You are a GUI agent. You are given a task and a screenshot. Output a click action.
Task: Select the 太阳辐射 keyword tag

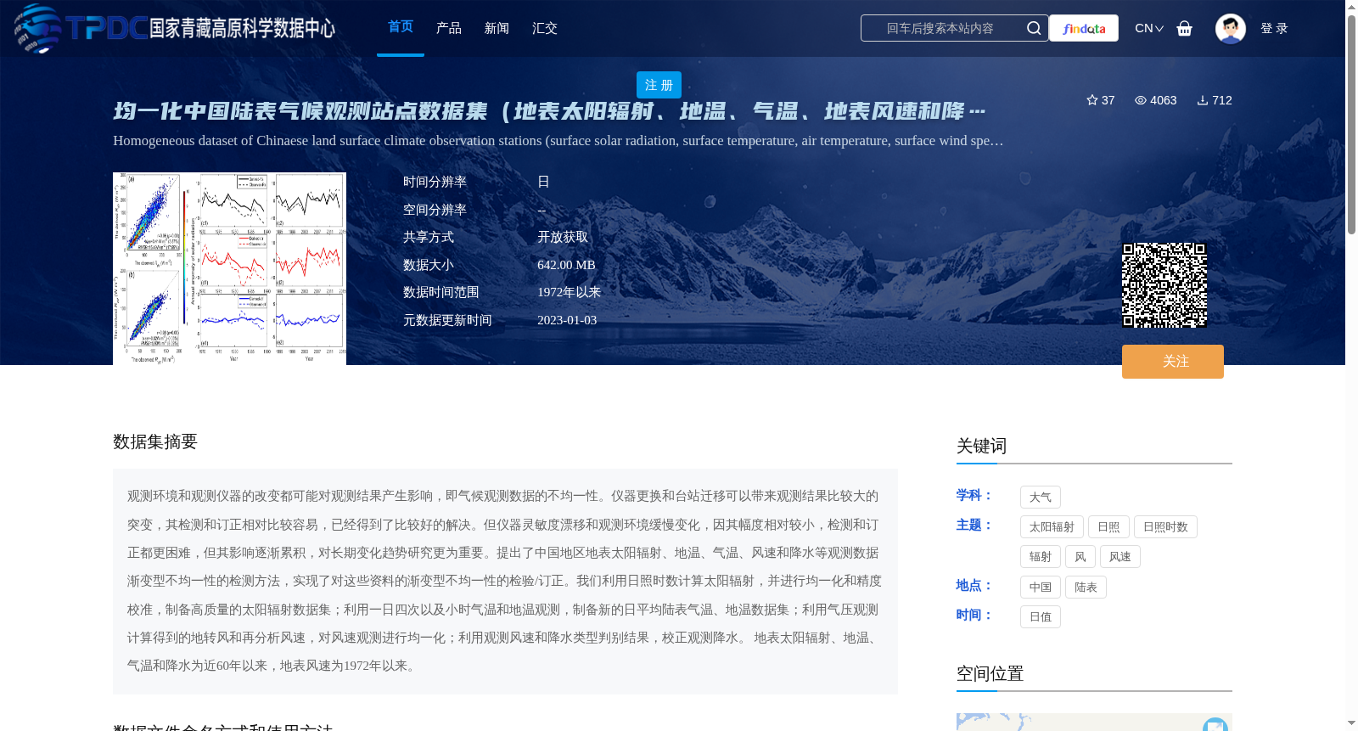pos(1052,526)
